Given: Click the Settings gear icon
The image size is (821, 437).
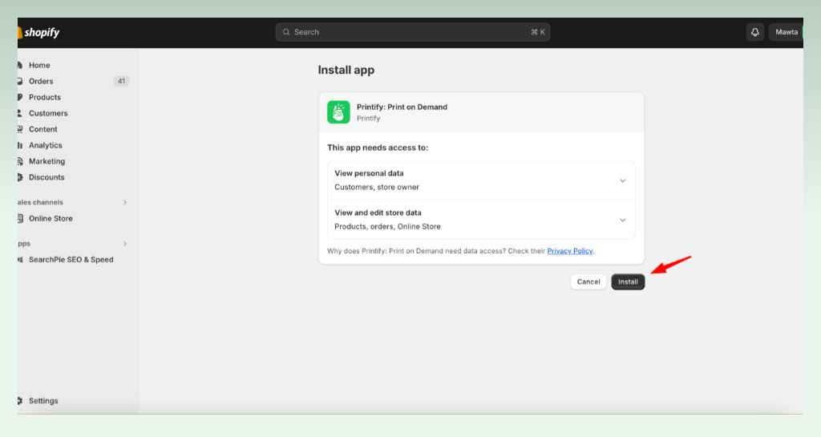Looking at the screenshot, I should (20, 400).
